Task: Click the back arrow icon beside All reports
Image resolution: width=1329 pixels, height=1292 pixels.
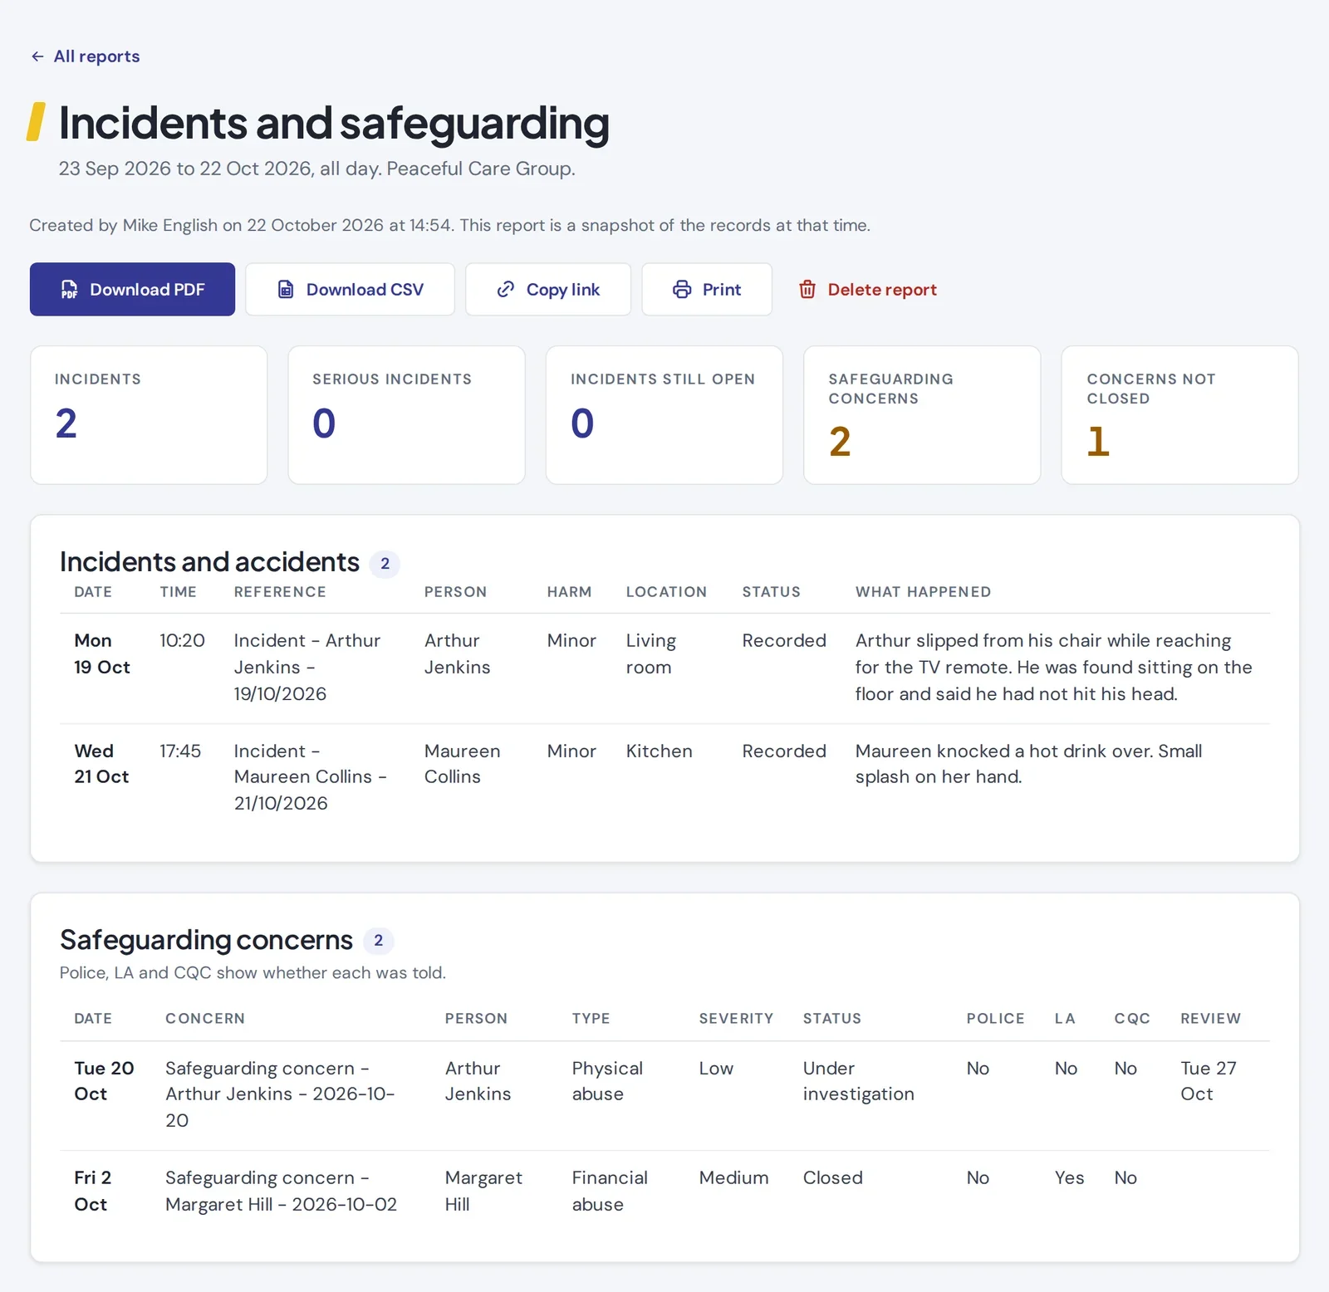Action: 37,56
